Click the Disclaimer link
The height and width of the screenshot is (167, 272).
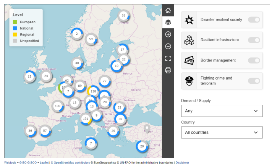point(182,163)
